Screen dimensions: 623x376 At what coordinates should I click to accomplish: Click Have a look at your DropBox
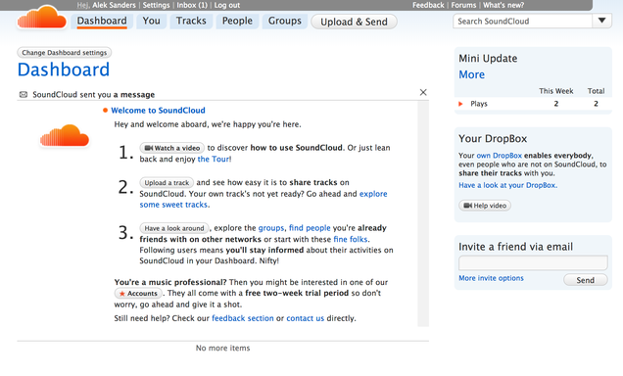tap(507, 185)
